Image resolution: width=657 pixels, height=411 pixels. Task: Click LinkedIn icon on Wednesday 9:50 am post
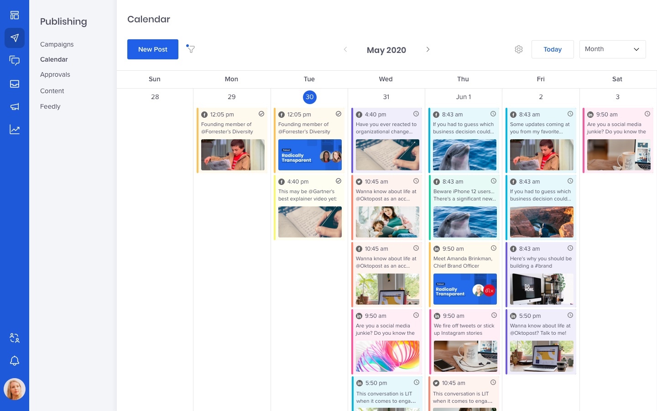coord(359,316)
